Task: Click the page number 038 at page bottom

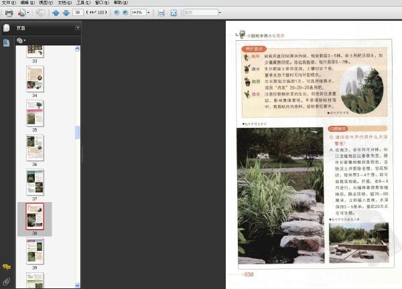Action: [x=249, y=274]
